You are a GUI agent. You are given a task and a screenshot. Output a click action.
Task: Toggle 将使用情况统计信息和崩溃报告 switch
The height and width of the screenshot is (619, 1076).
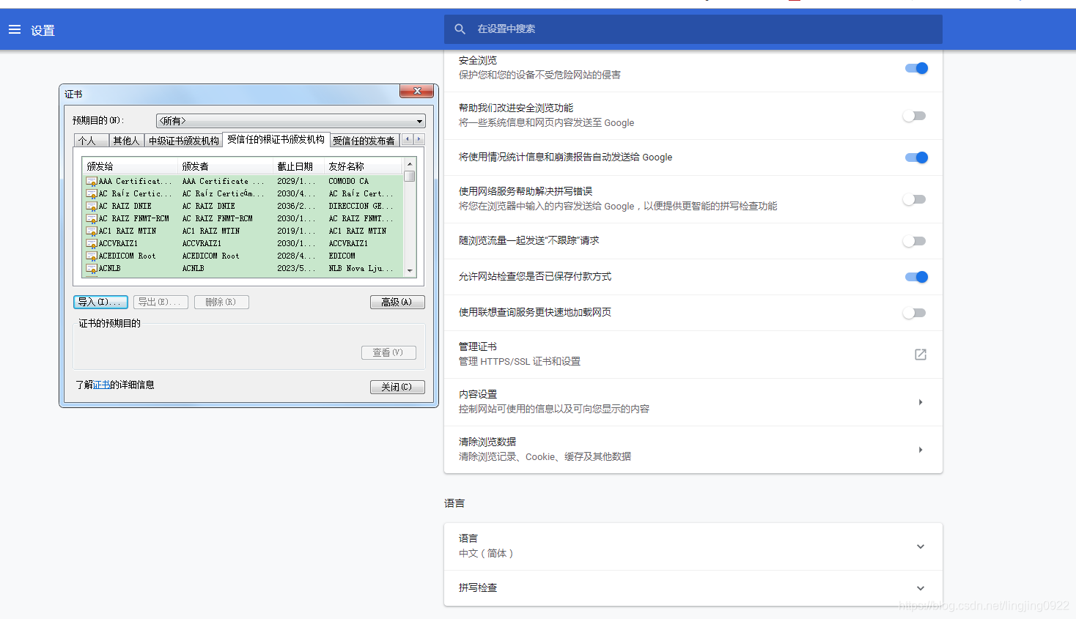coord(916,157)
